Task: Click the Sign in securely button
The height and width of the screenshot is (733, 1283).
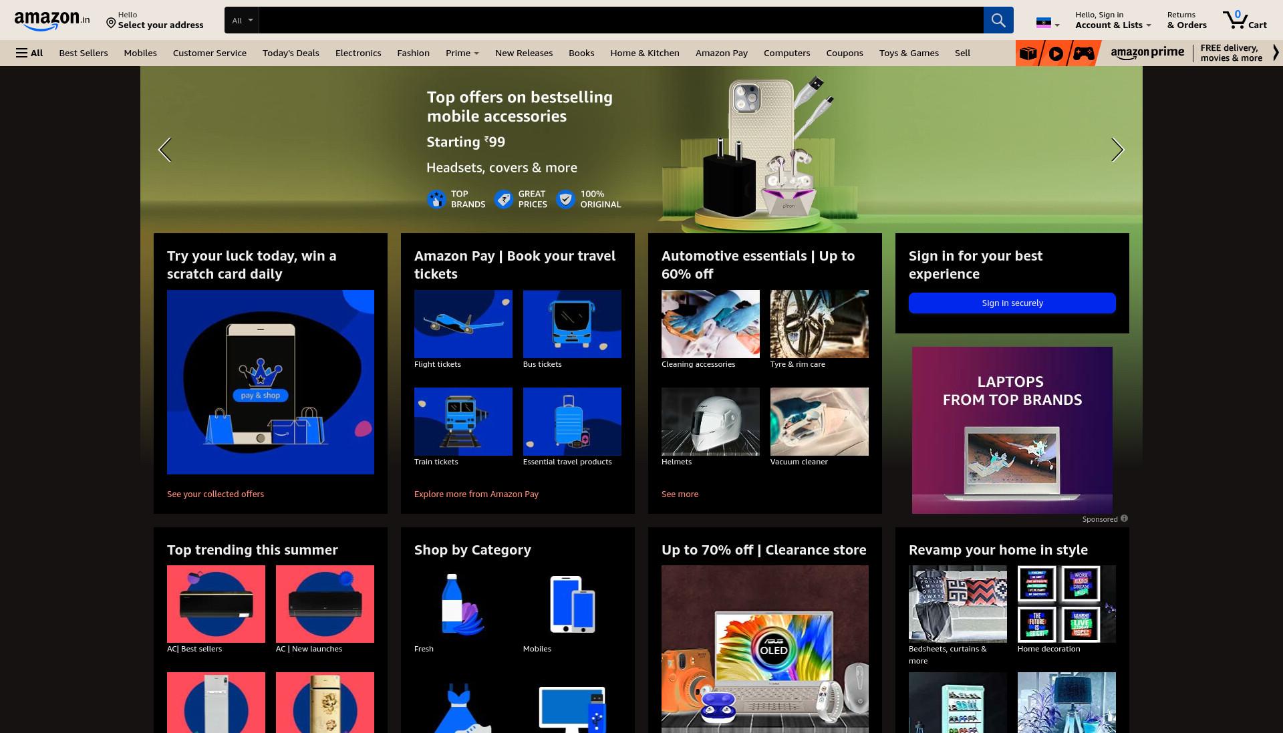Action: [x=1012, y=303]
